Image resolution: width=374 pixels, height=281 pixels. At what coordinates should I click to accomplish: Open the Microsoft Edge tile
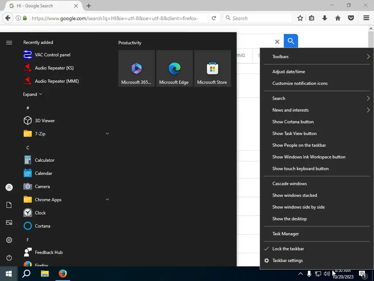click(174, 68)
